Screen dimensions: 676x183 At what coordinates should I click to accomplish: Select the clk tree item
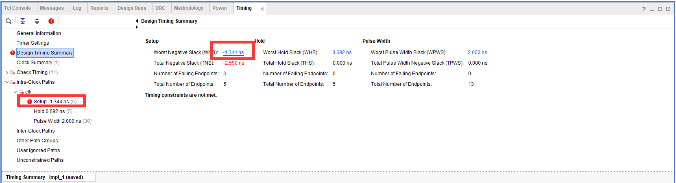(28, 92)
